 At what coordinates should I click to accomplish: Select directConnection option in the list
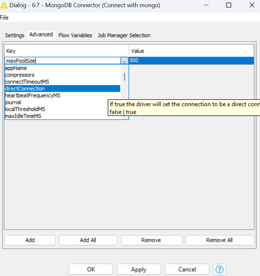(x=63, y=89)
